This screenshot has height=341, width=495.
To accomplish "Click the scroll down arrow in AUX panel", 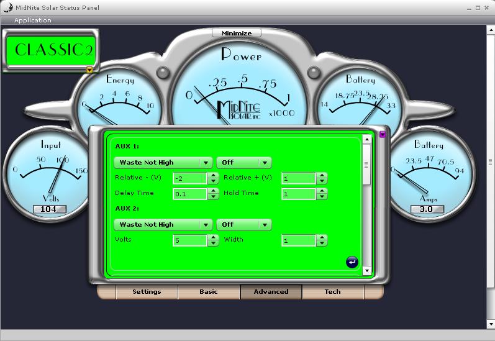I will (367, 271).
